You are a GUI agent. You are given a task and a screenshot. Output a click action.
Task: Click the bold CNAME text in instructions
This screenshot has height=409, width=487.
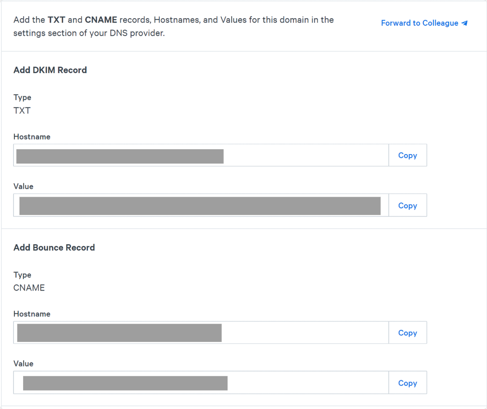(101, 20)
